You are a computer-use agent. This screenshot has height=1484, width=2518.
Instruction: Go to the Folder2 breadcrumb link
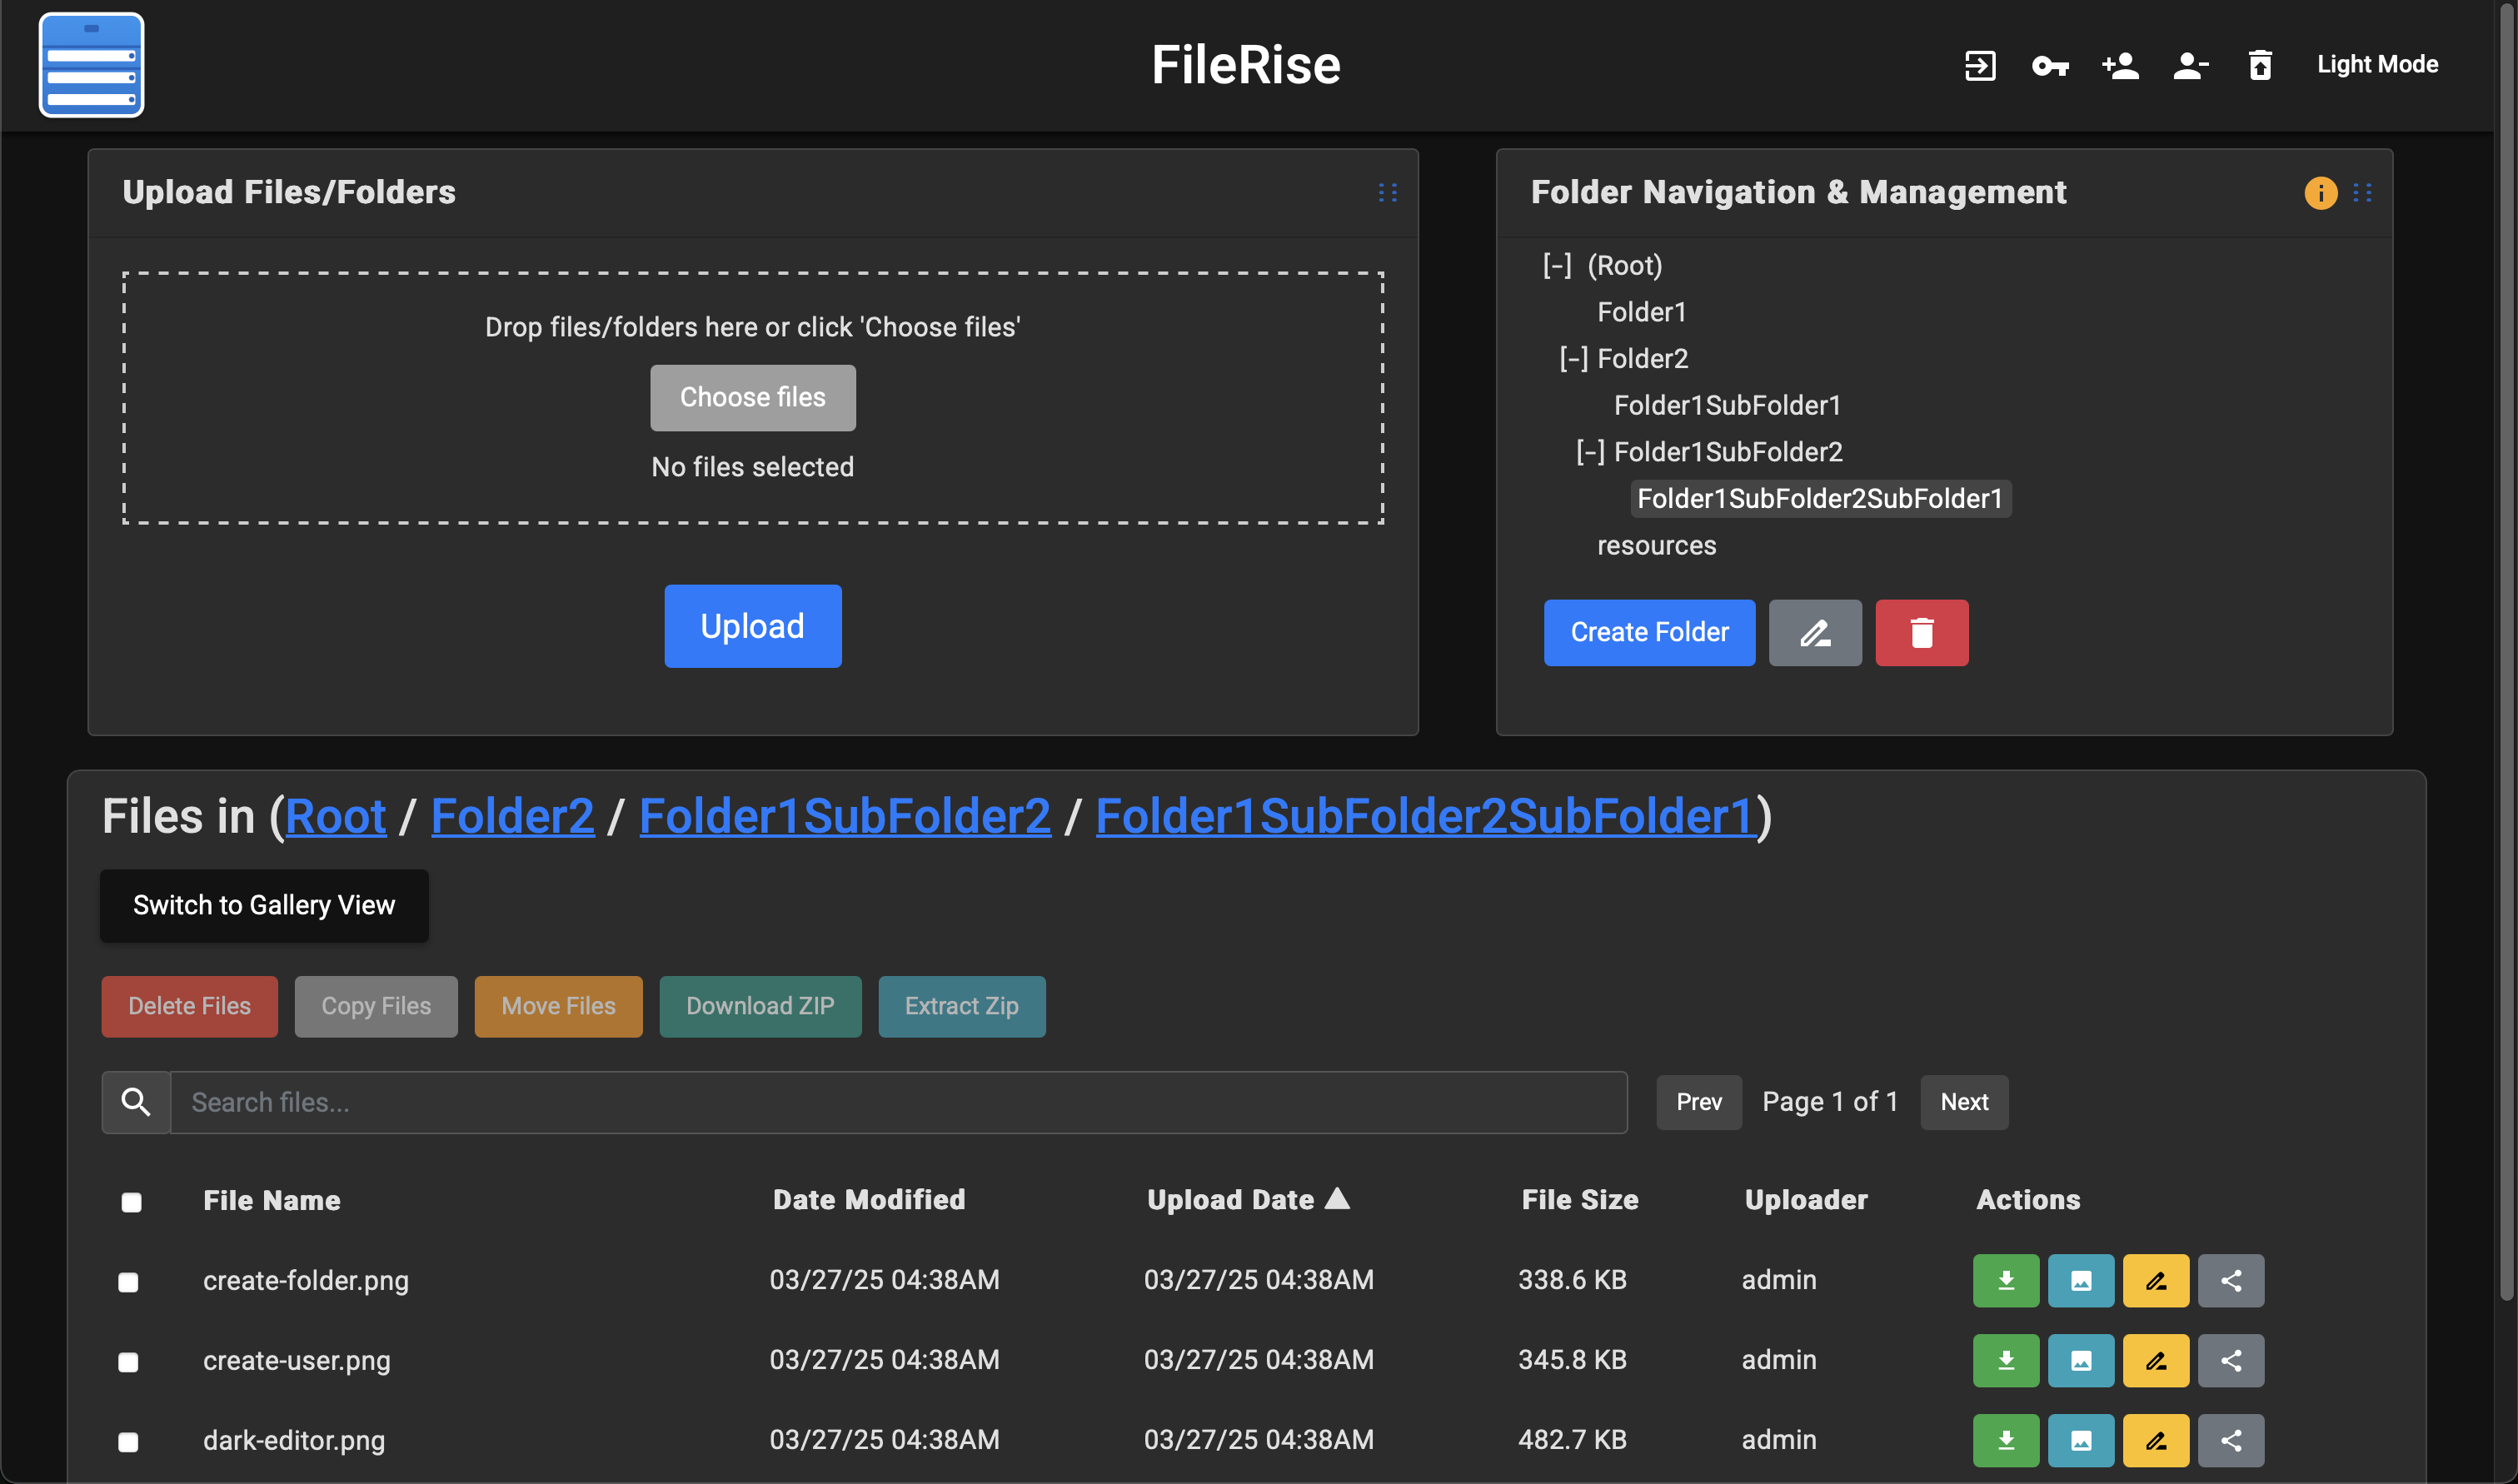512,817
